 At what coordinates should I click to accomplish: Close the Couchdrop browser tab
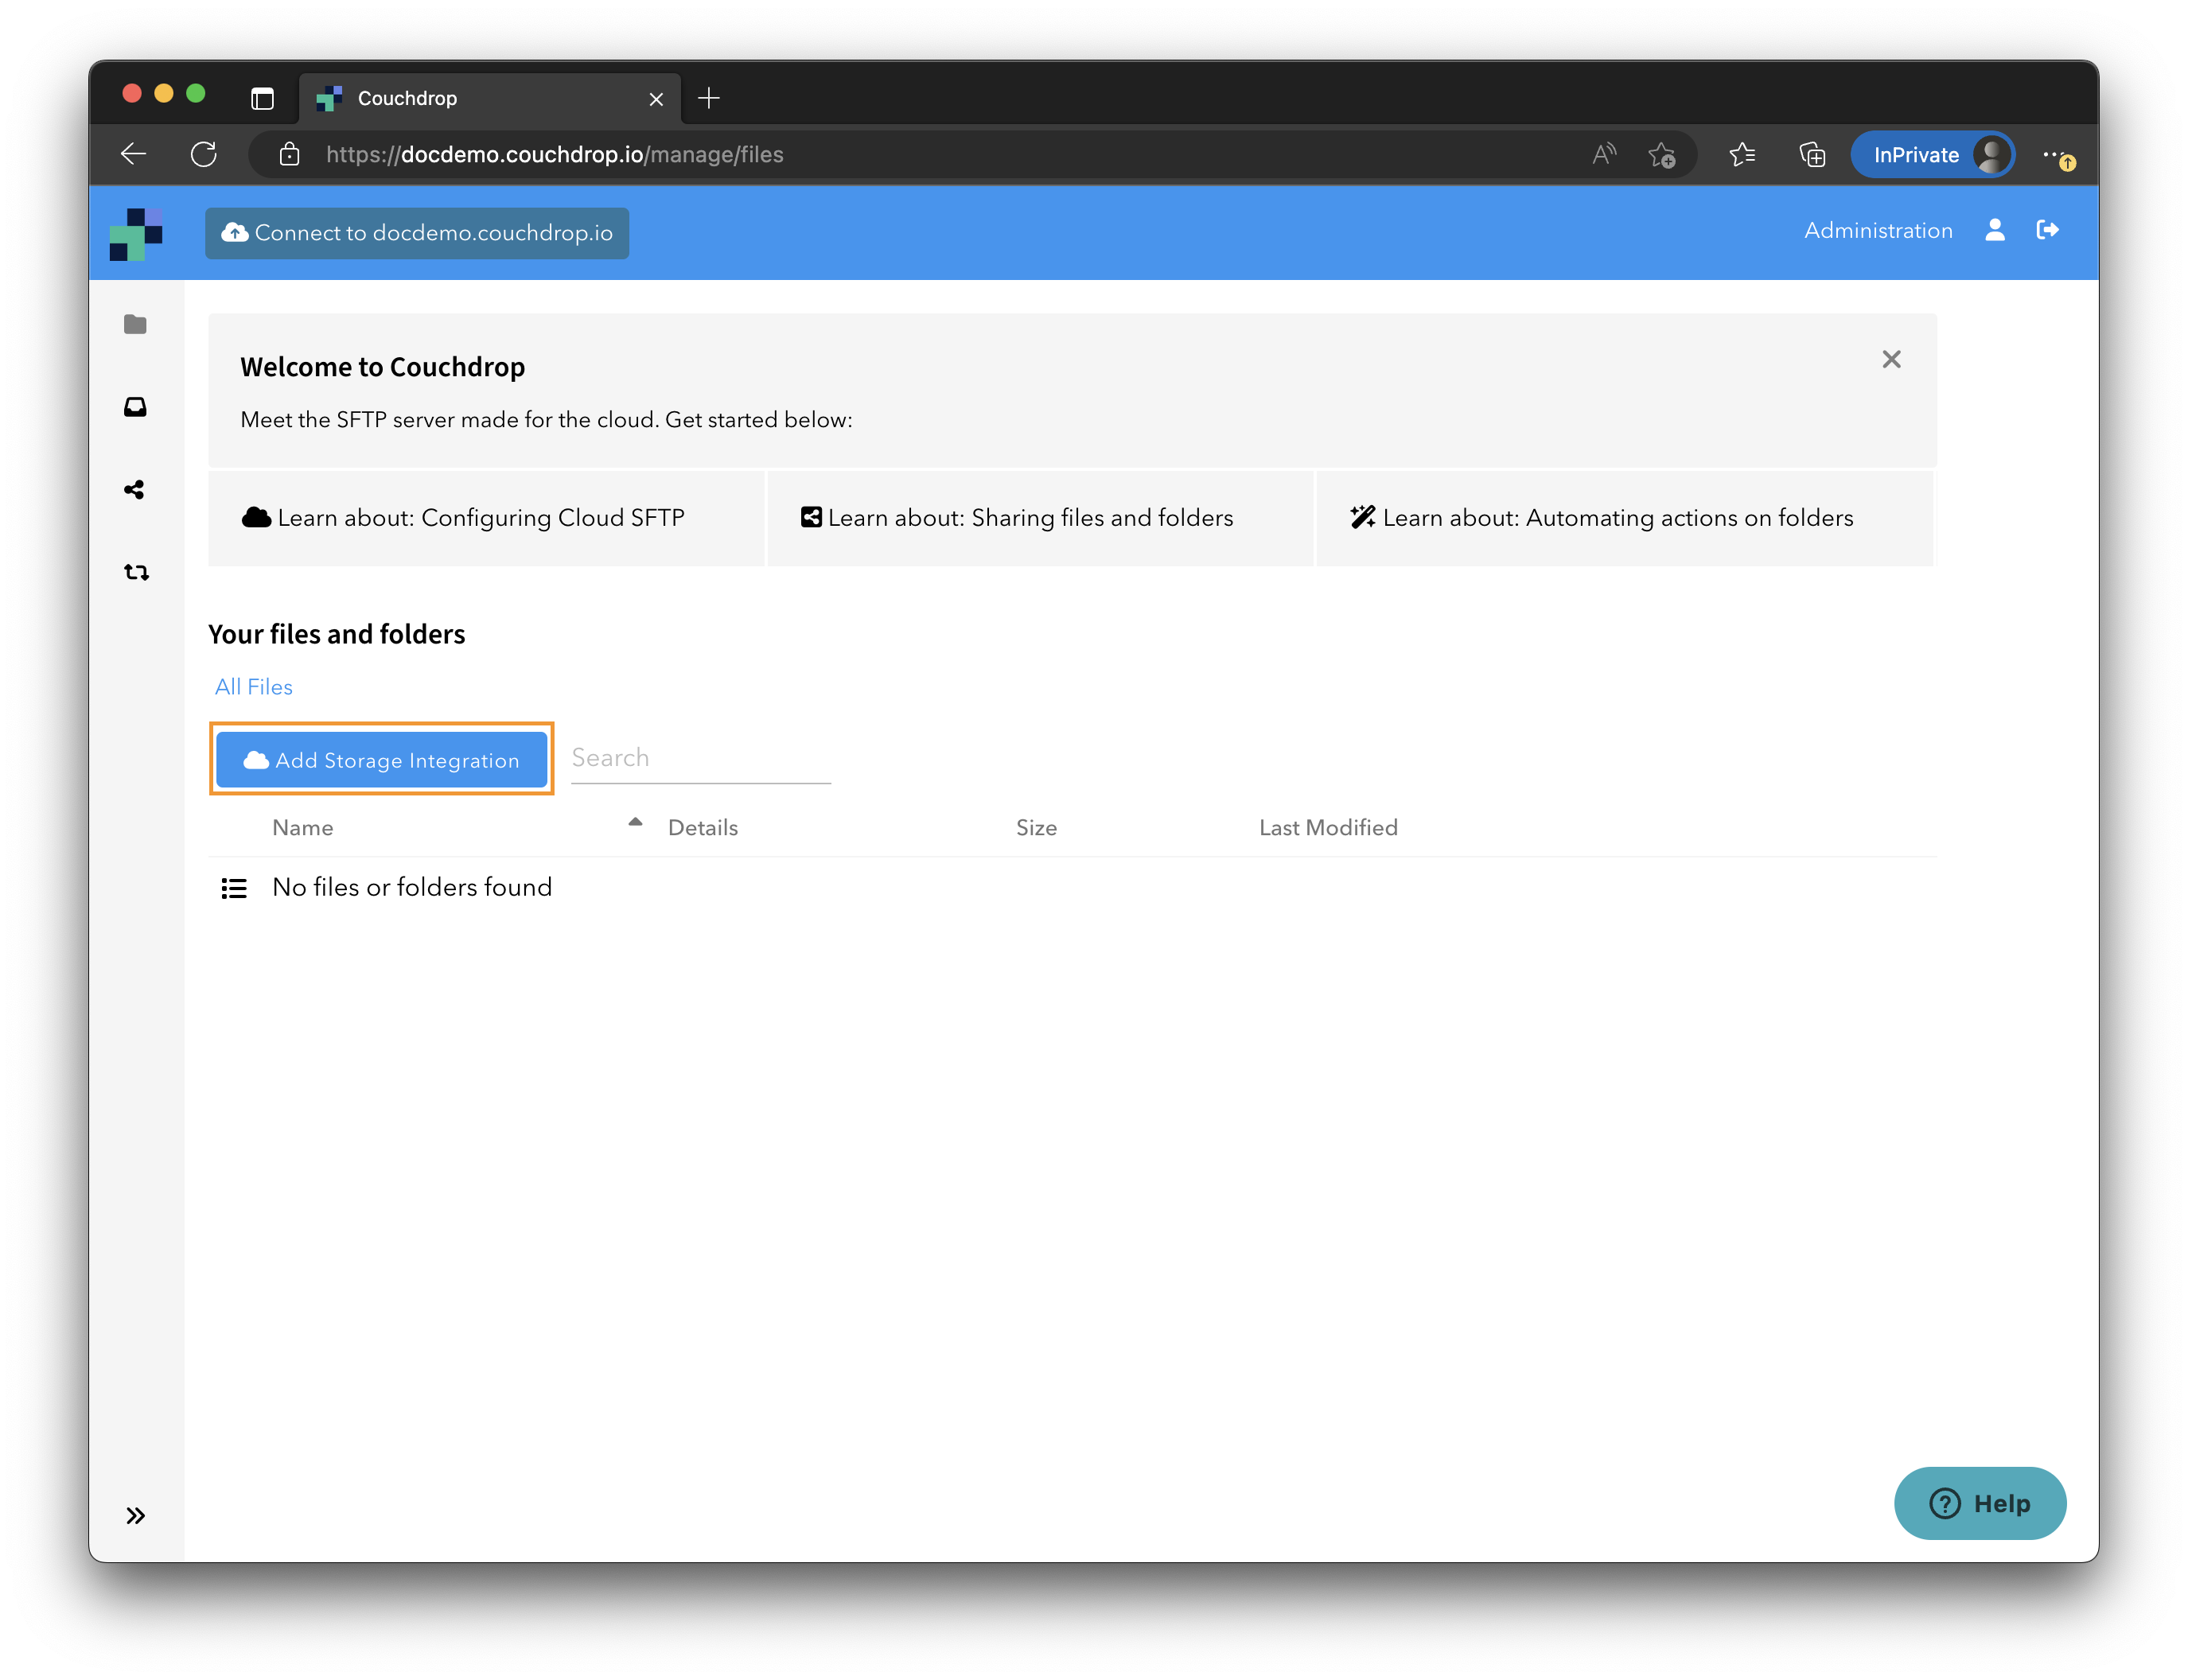[x=656, y=99]
